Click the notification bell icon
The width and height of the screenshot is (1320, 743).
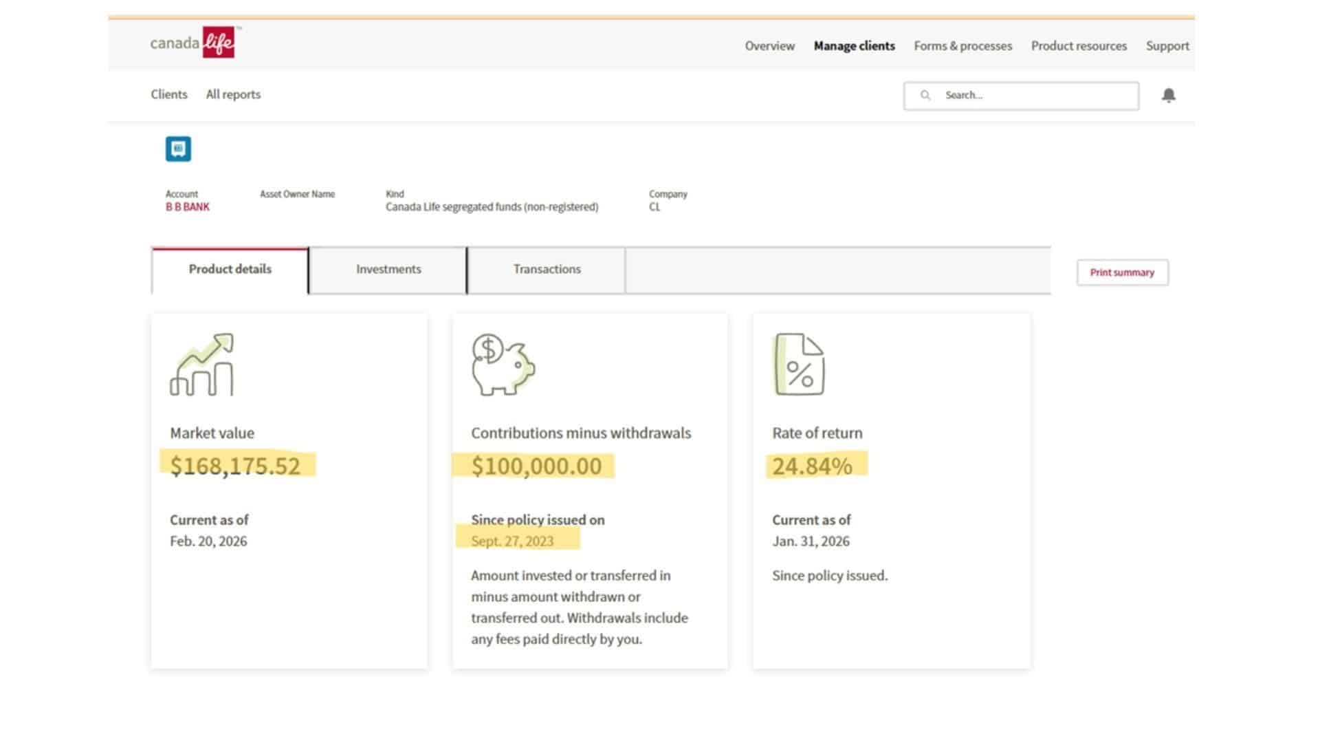point(1169,95)
